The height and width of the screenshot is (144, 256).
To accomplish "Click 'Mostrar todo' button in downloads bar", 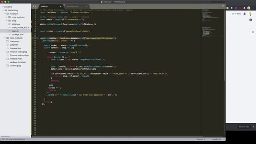I will pyautogui.click(x=244, y=127).
